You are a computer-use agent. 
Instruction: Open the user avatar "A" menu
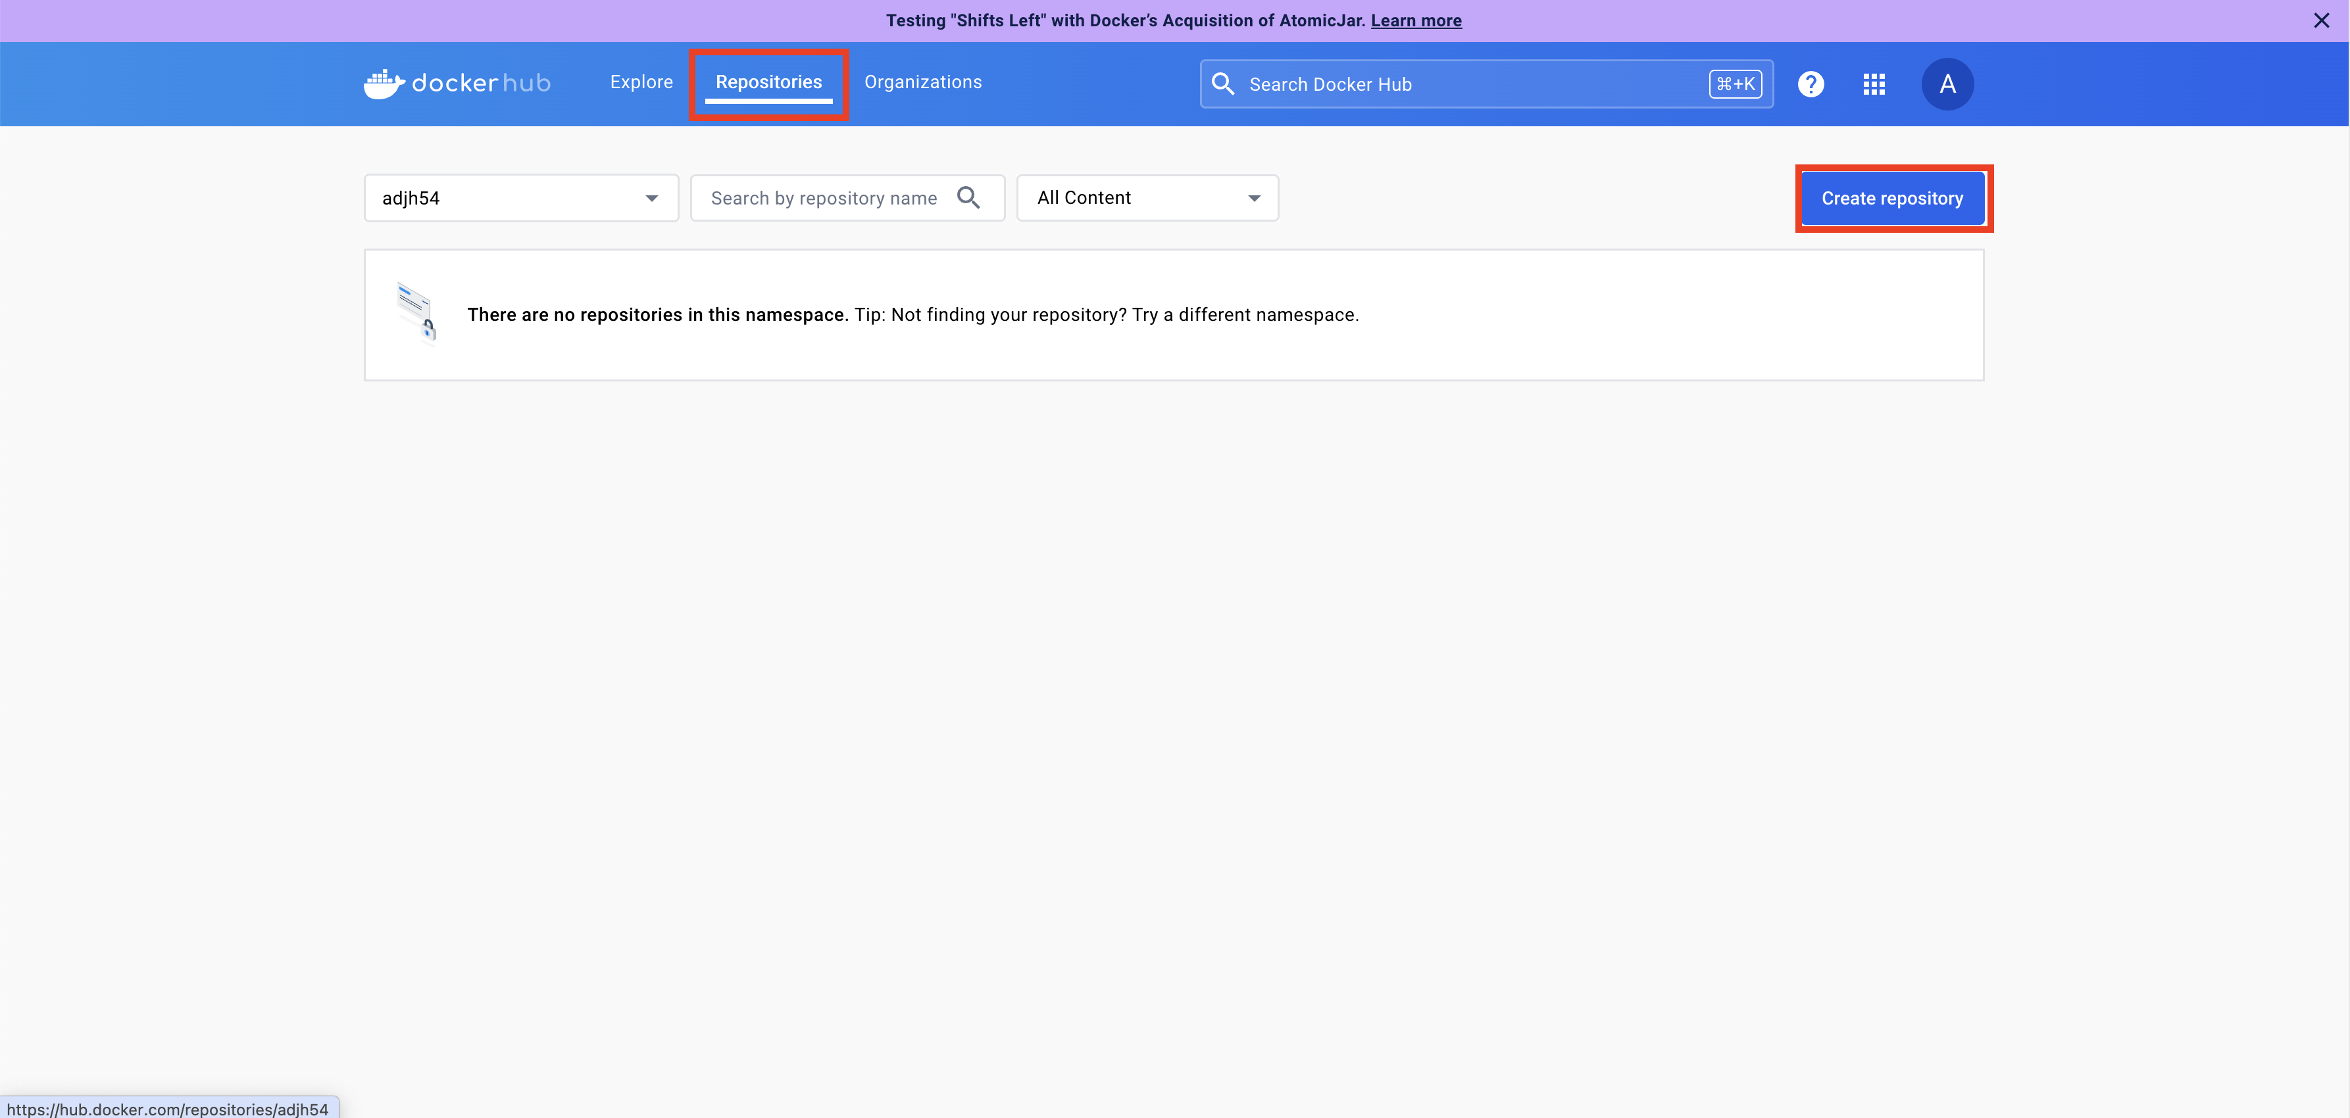pos(1947,84)
